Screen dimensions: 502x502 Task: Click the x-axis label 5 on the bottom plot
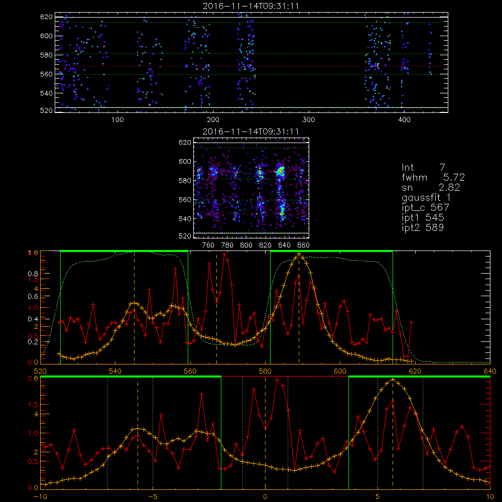(378, 497)
